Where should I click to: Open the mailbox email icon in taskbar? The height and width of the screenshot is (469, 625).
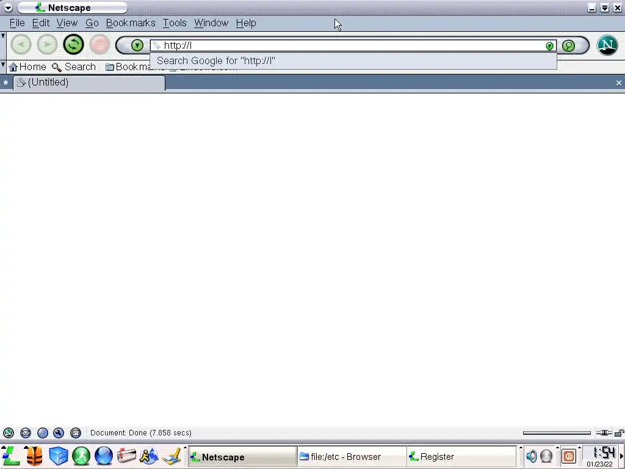point(127,457)
